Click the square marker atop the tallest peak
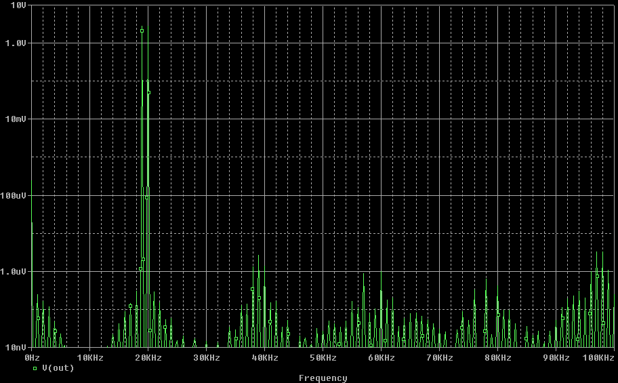Screen dimensions: 618x383 click(x=142, y=31)
